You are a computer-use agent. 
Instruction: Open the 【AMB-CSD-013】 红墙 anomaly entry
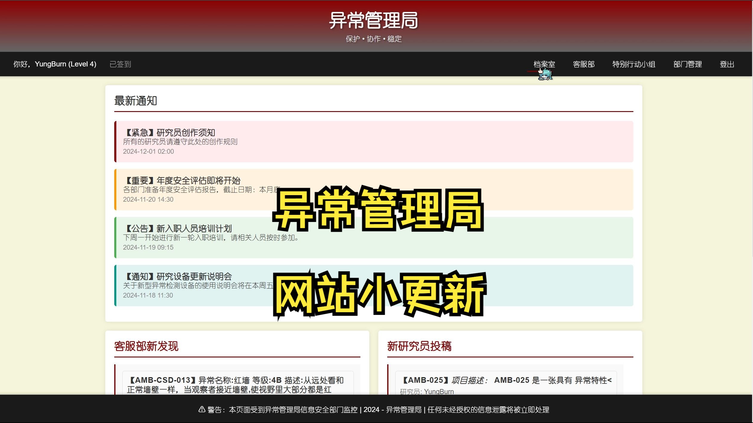[x=238, y=383]
